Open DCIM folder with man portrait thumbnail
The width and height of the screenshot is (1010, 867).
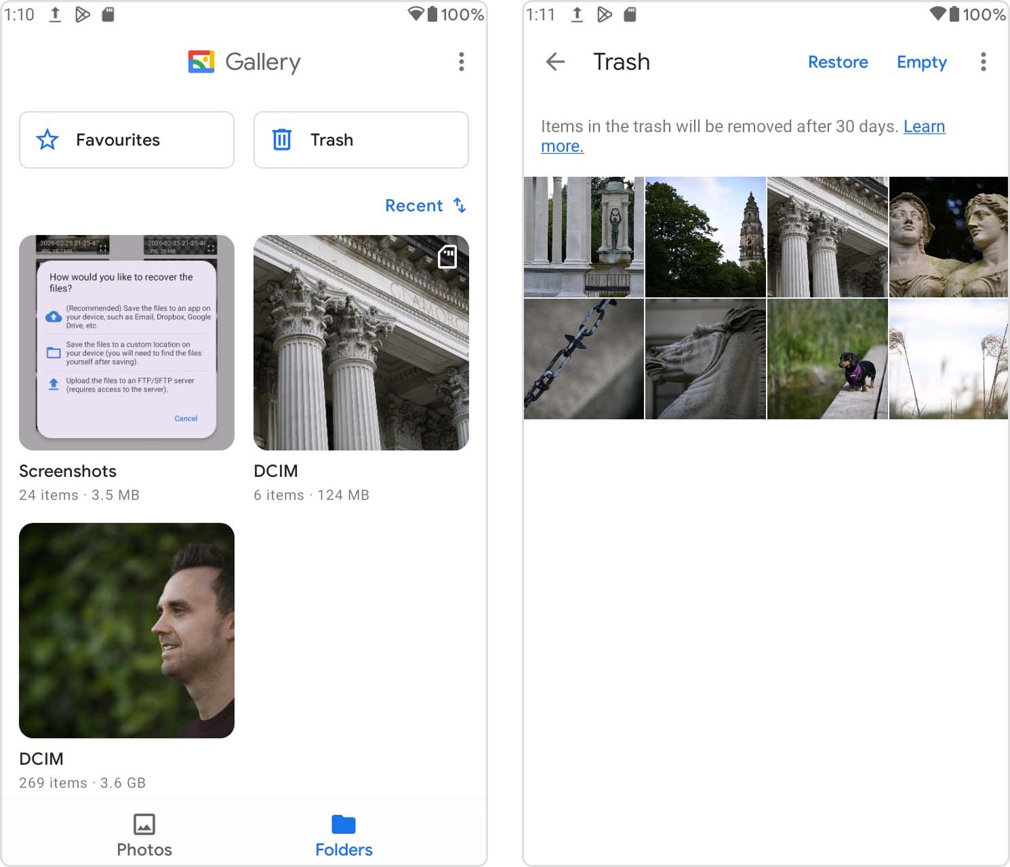coord(127,631)
